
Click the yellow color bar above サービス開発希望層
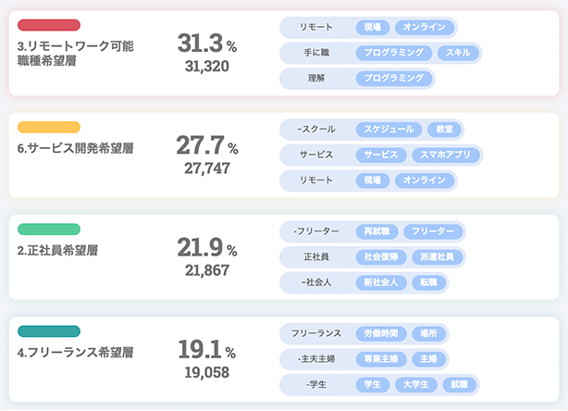49,127
